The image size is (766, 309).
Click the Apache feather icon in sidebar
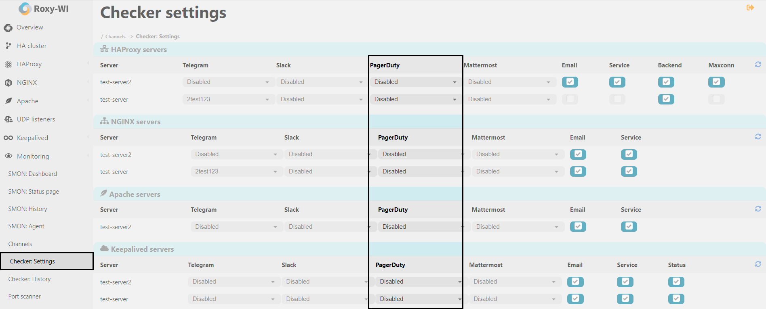(8, 101)
